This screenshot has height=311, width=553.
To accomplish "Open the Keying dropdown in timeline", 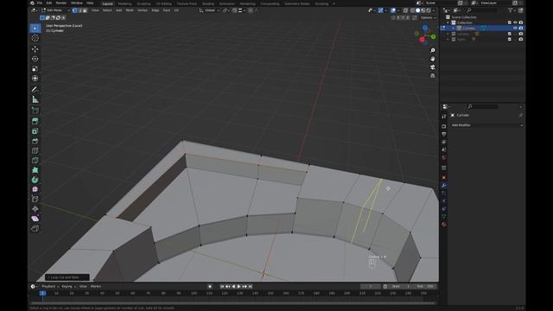I will pyautogui.click(x=68, y=287).
